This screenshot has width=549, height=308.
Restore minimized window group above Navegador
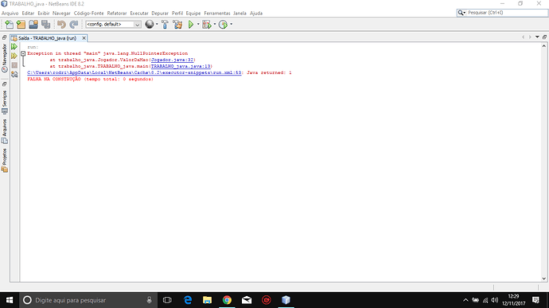coord(4,37)
